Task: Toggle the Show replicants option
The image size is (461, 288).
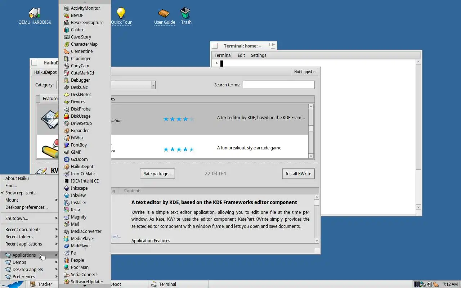Action: coord(30,193)
